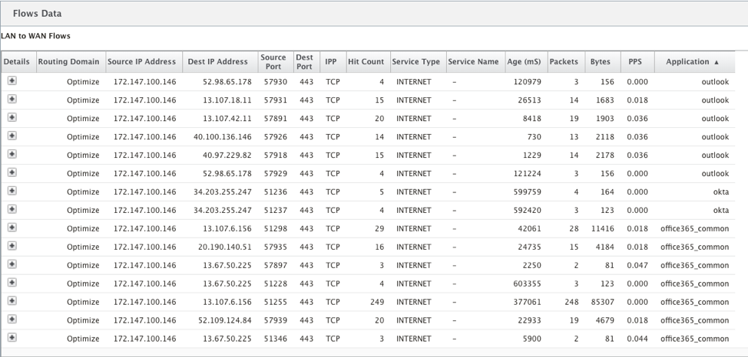Click plus icon for 40.100.136.146 flow
The width and height of the screenshot is (748, 357).
pyautogui.click(x=12, y=136)
